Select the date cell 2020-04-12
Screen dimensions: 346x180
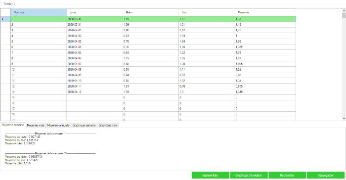tap(94, 92)
